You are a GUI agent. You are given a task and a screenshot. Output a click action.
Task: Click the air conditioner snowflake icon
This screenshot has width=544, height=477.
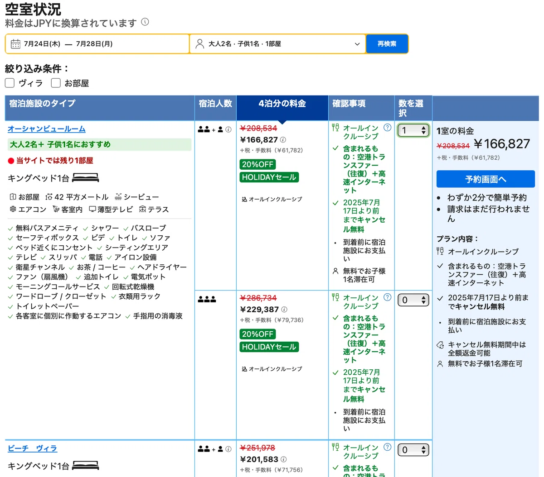tap(13, 209)
